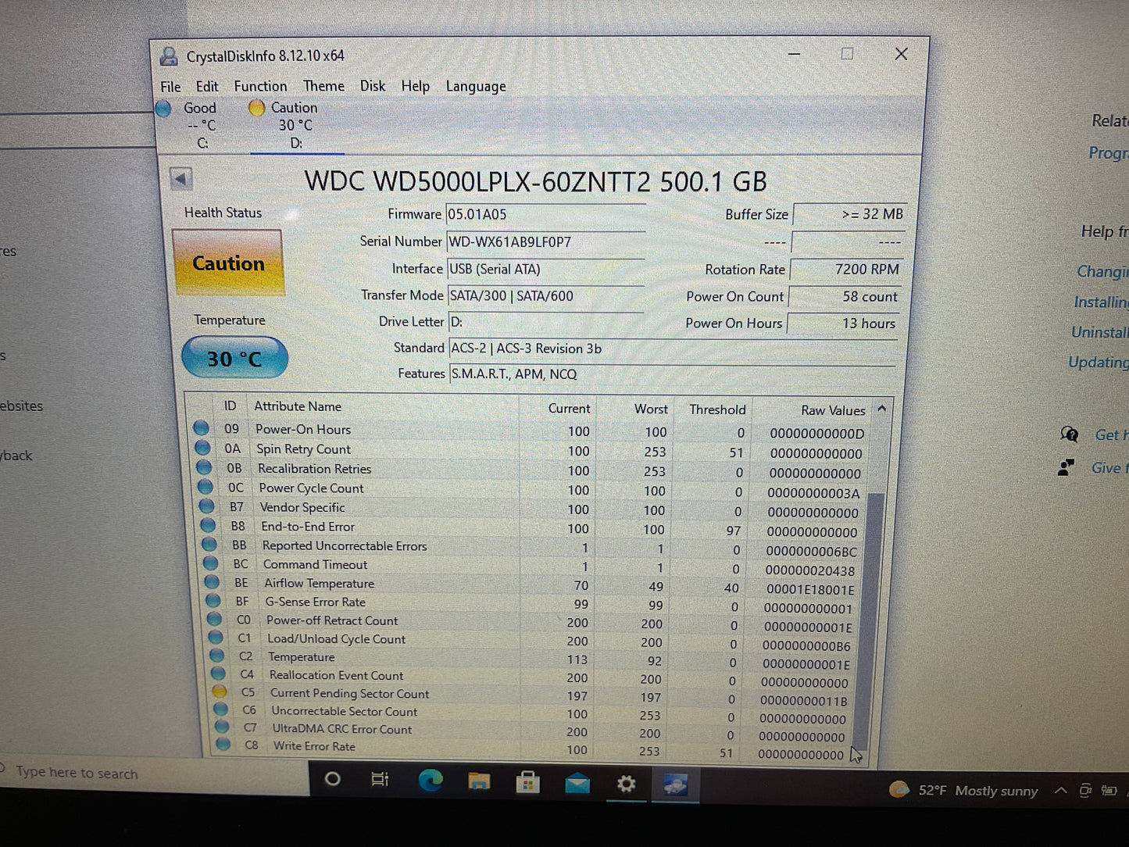Click status icon for Recalibration Retries row
This screenshot has width=1129, height=847.
[x=204, y=467]
